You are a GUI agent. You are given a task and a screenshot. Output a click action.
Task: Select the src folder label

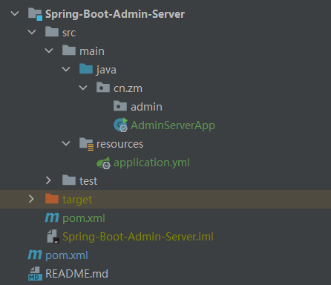(x=69, y=33)
